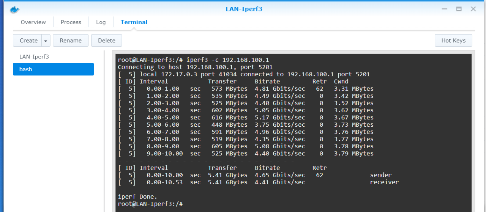Expand the Create dropdown arrow
The image size is (486, 212).
[x=46, y=41]
